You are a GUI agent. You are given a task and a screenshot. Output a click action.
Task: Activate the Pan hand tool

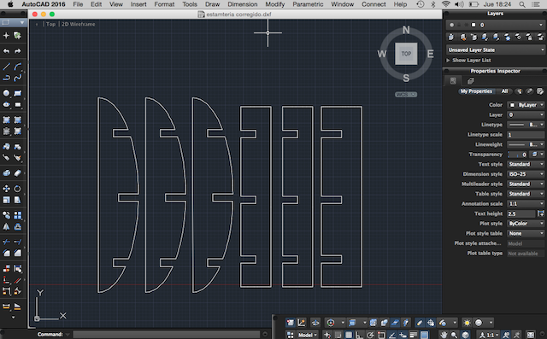(x=444, y=335)
